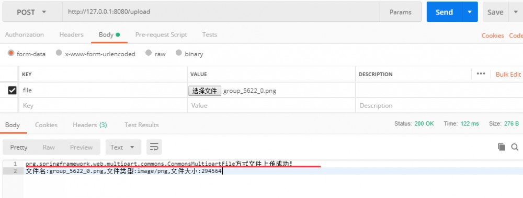523x198 pixels.
Task: Open the three-dots column options menu
Action: click(481, 74)
